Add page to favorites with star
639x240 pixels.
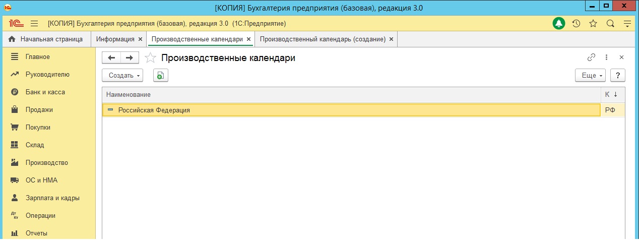click(x=150, y=58)
